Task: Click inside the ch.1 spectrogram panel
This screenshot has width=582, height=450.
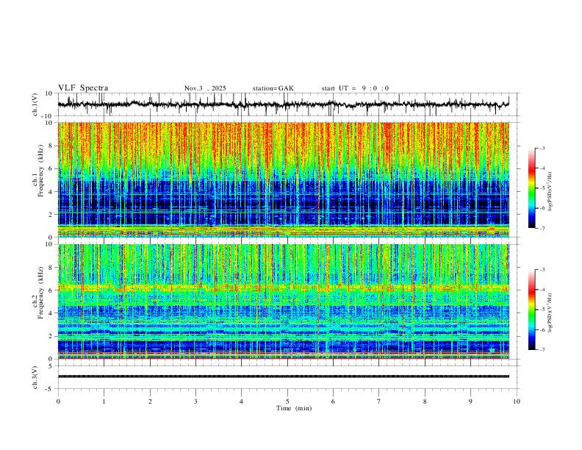Action: [283, 179]
